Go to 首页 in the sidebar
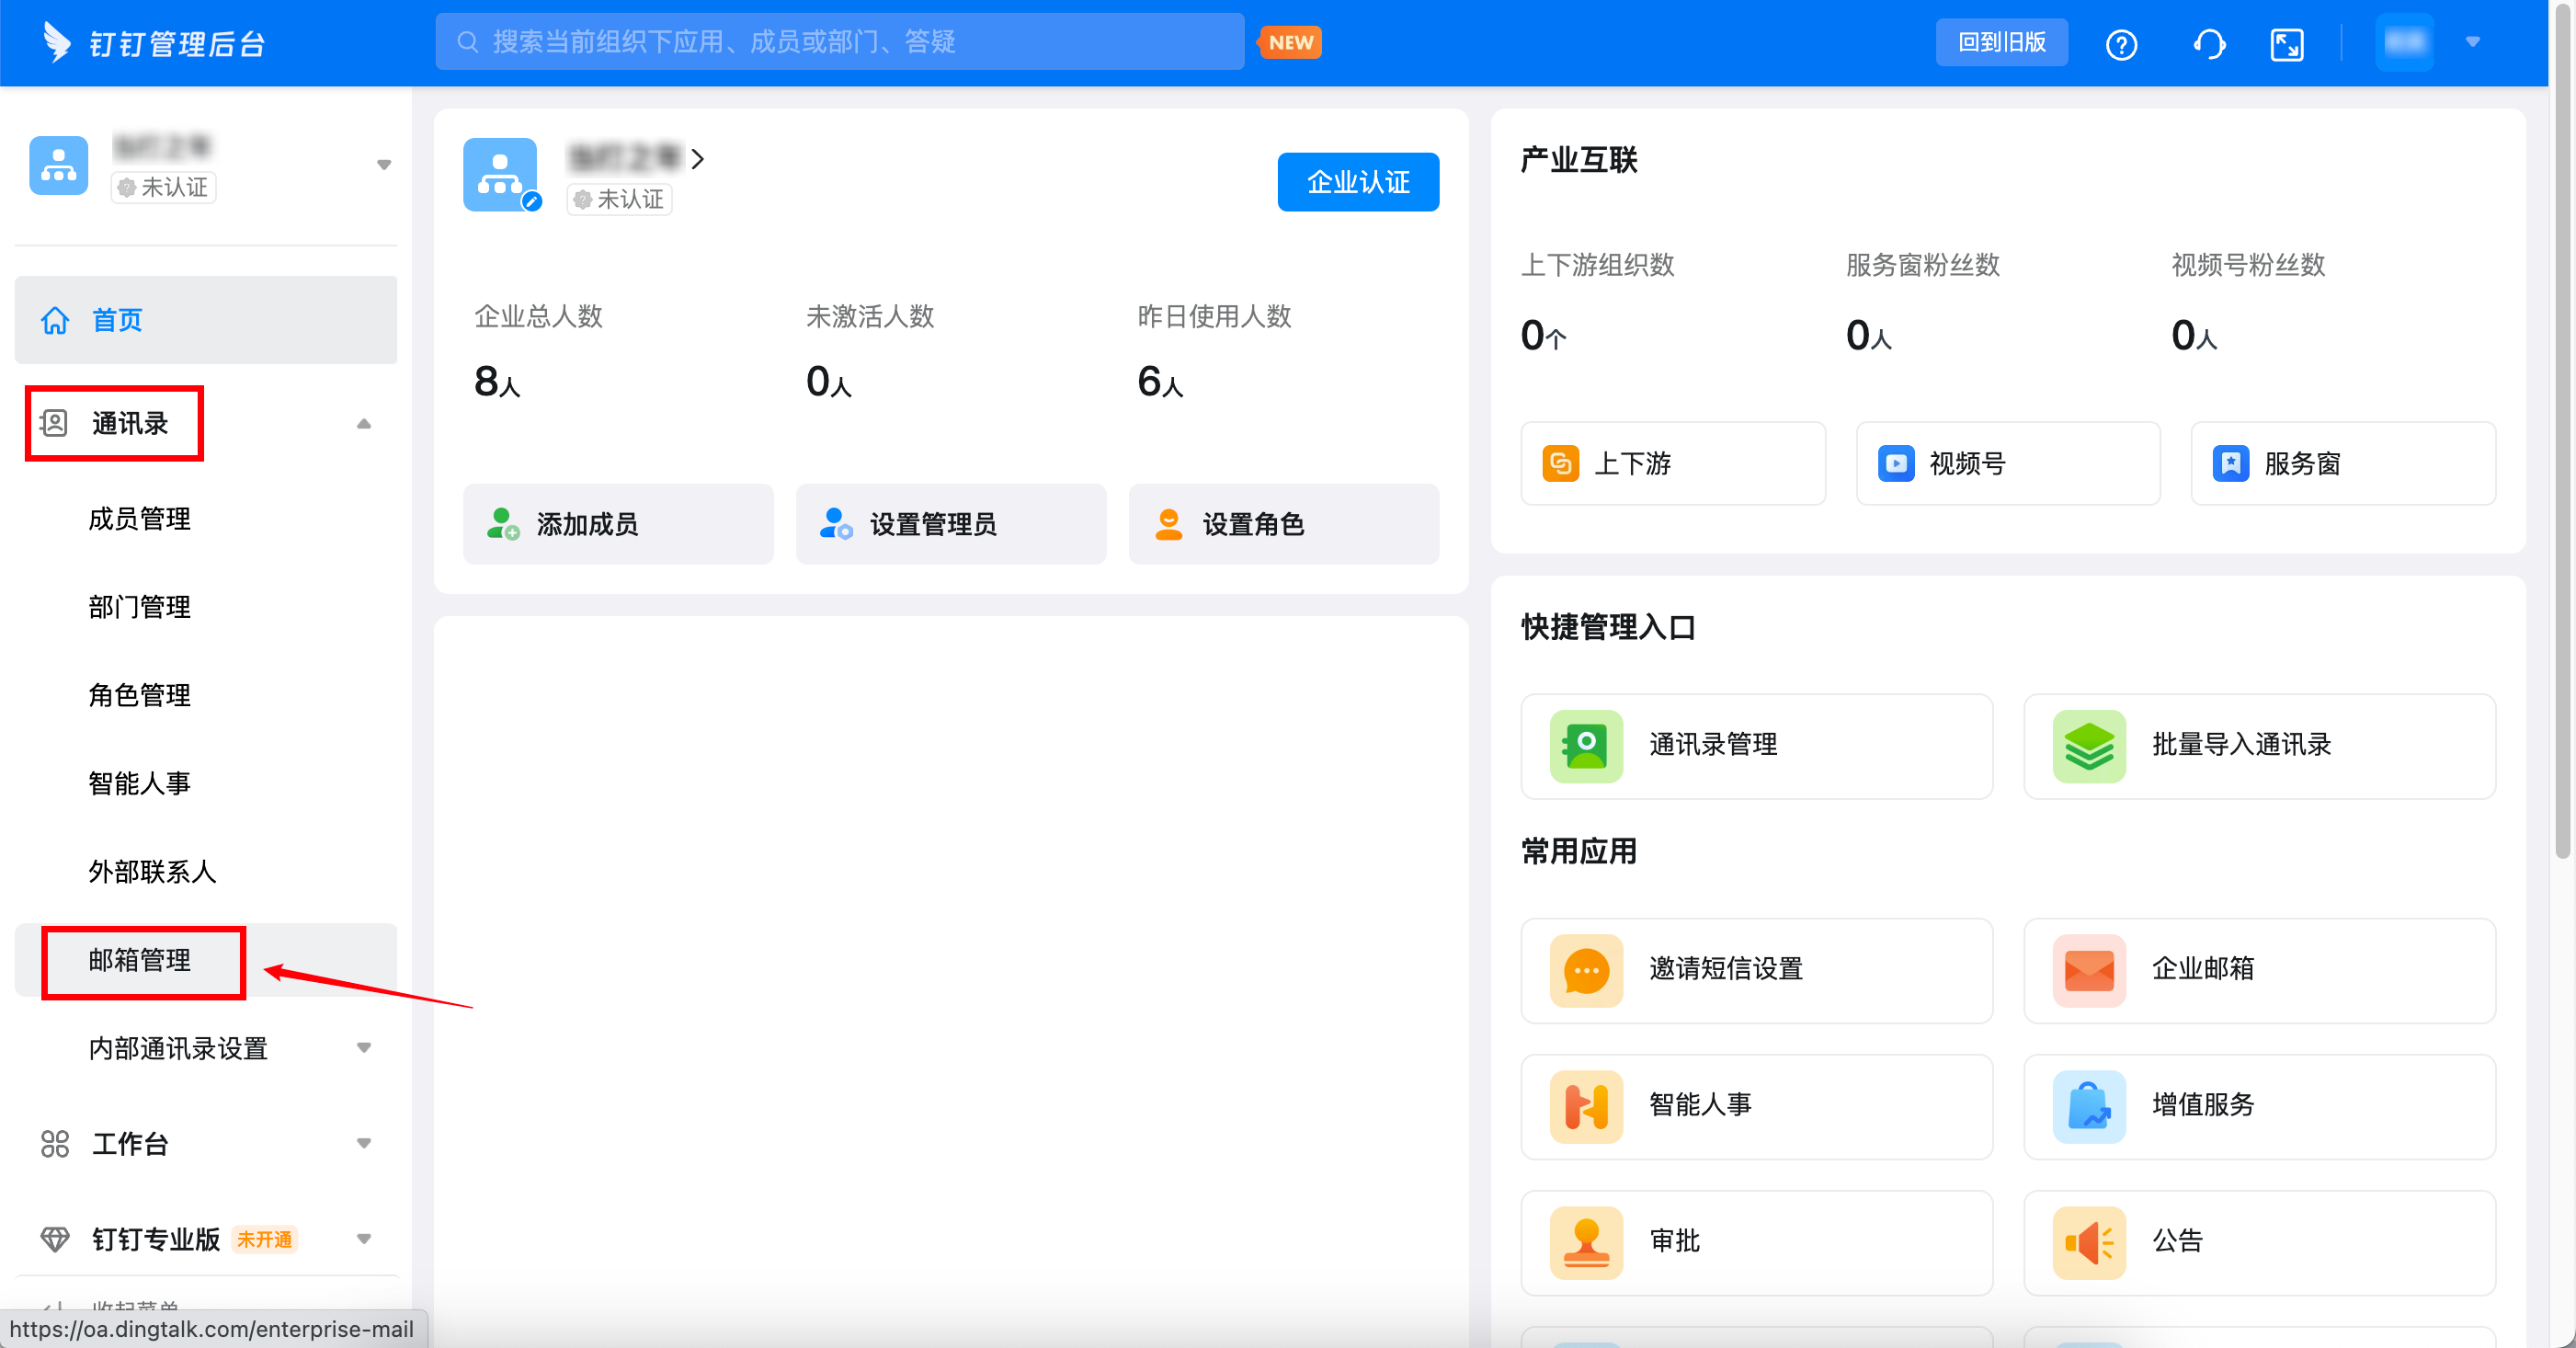Image resolution: width=2576 pixels, height=1348 pixels. [x=205, y=320]
